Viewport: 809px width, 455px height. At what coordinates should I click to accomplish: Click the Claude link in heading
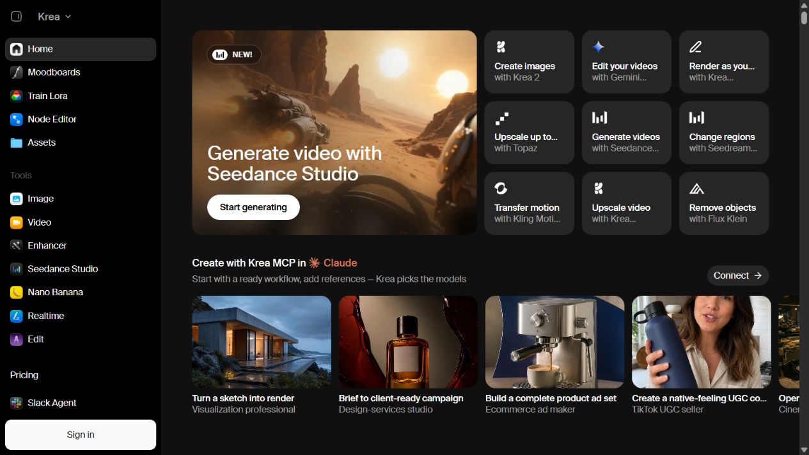[x=333, y=263]
